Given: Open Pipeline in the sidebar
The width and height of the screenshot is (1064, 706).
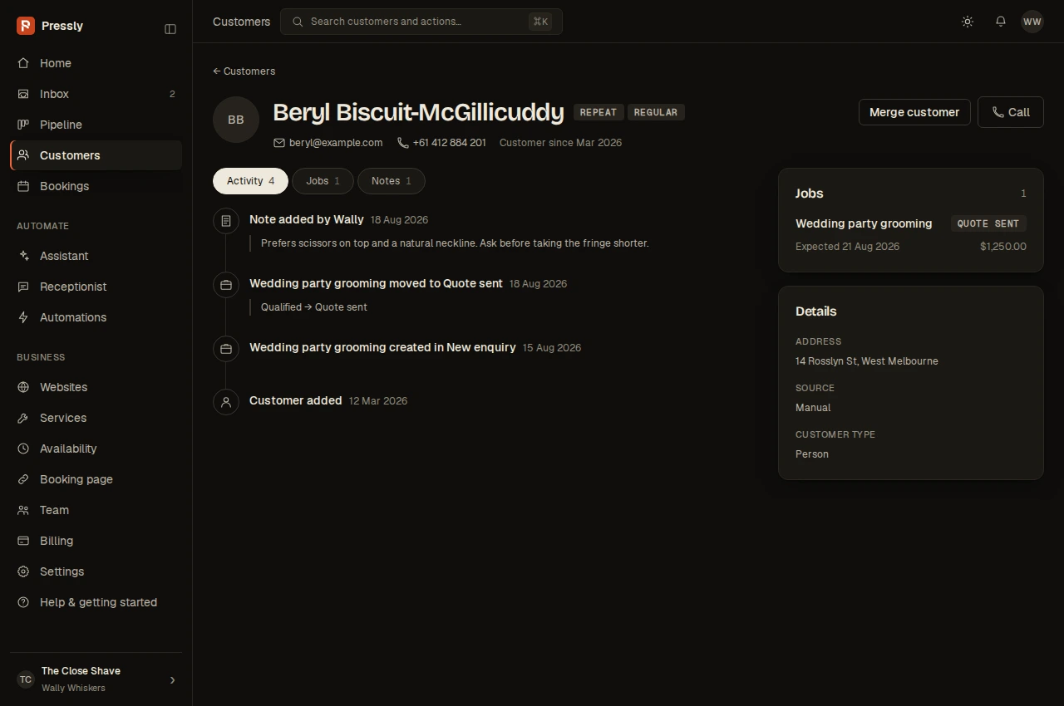Looking at the screenshot, I should tap(96, 125).
